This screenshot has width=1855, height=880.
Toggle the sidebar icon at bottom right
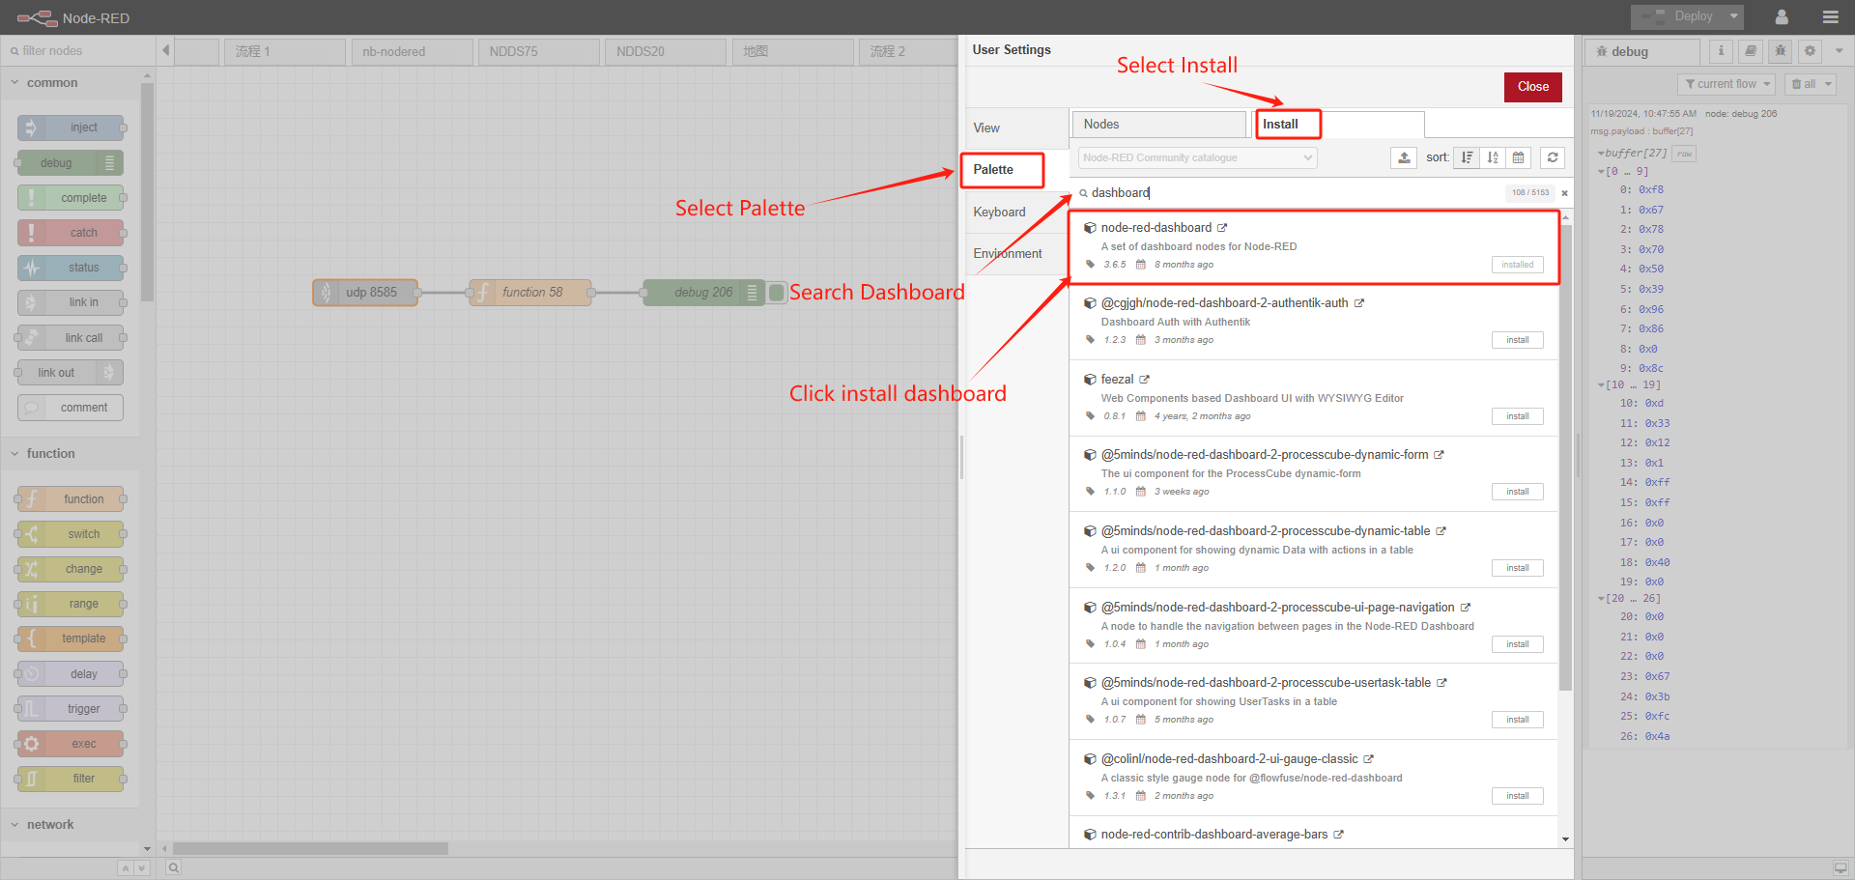pos(1840,867)
